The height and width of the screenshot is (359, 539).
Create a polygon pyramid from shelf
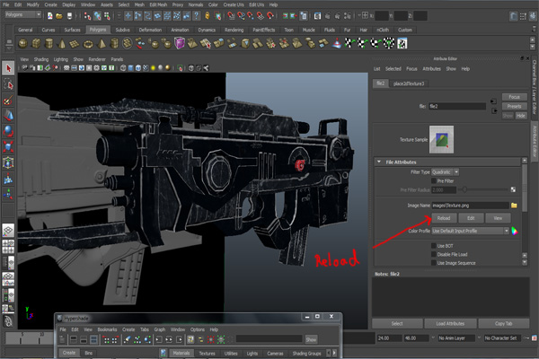101,44
